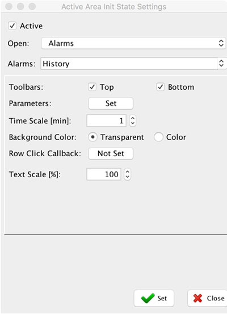
Task: Focus the Time Scale input field
Action: pyautogui.click(x=106, y=120)
